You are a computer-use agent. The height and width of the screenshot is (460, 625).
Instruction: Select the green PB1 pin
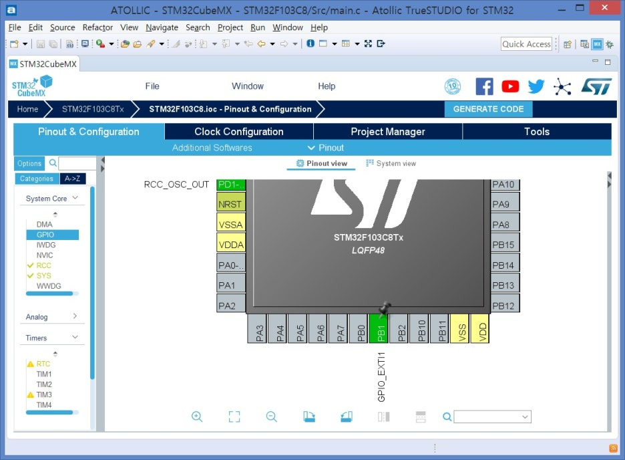(x=378, y=329)
